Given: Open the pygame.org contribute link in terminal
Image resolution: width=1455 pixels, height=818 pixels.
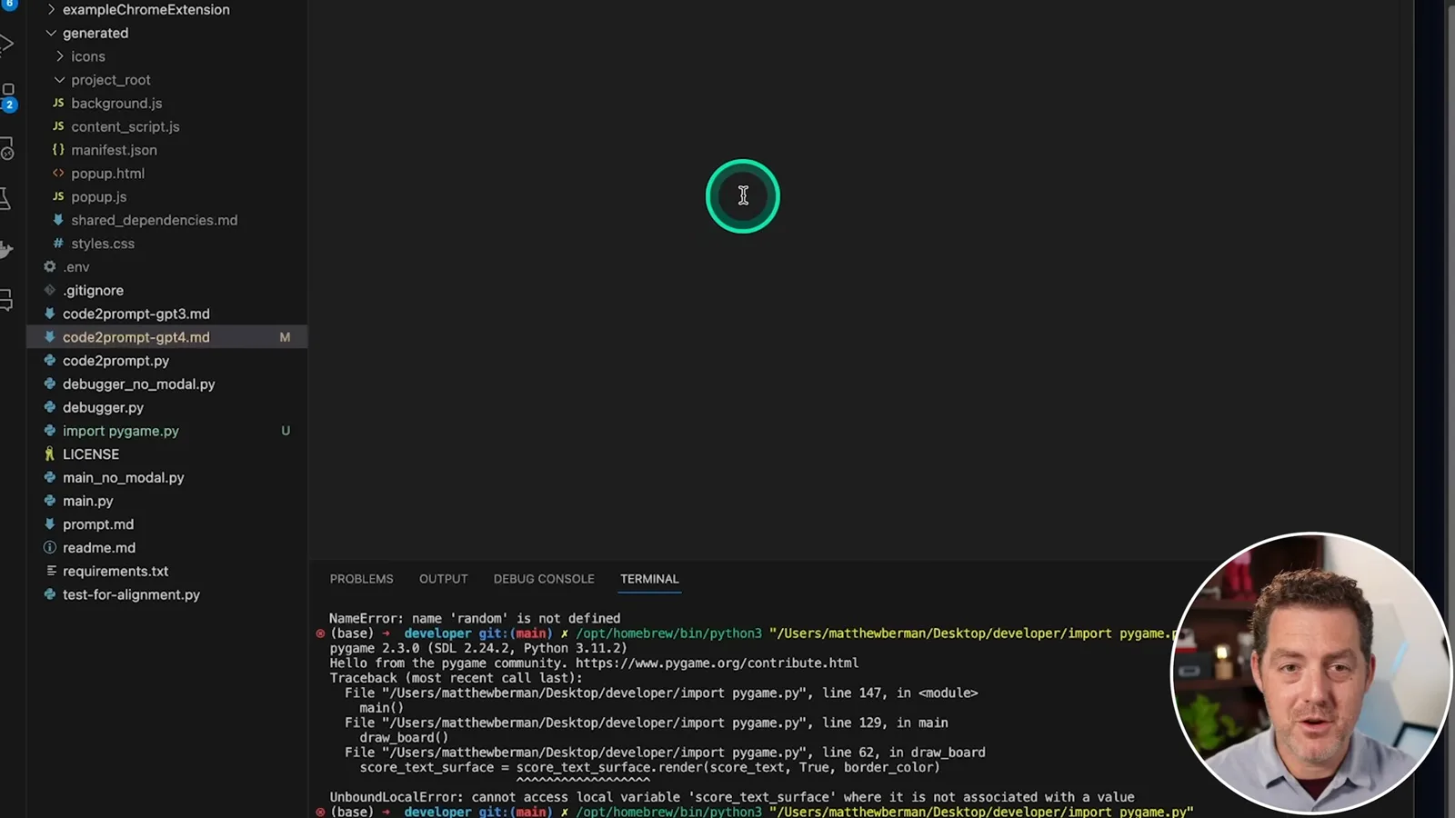Looking at the screenshot, I should pyautogui.click(x=717, y=663).
